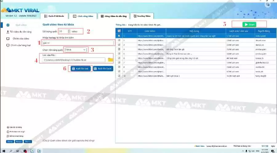Open Chỉnh sửa video editor section
Viewport: 277px width, 153px height.
pyautogui.click(x=18, y=39)
